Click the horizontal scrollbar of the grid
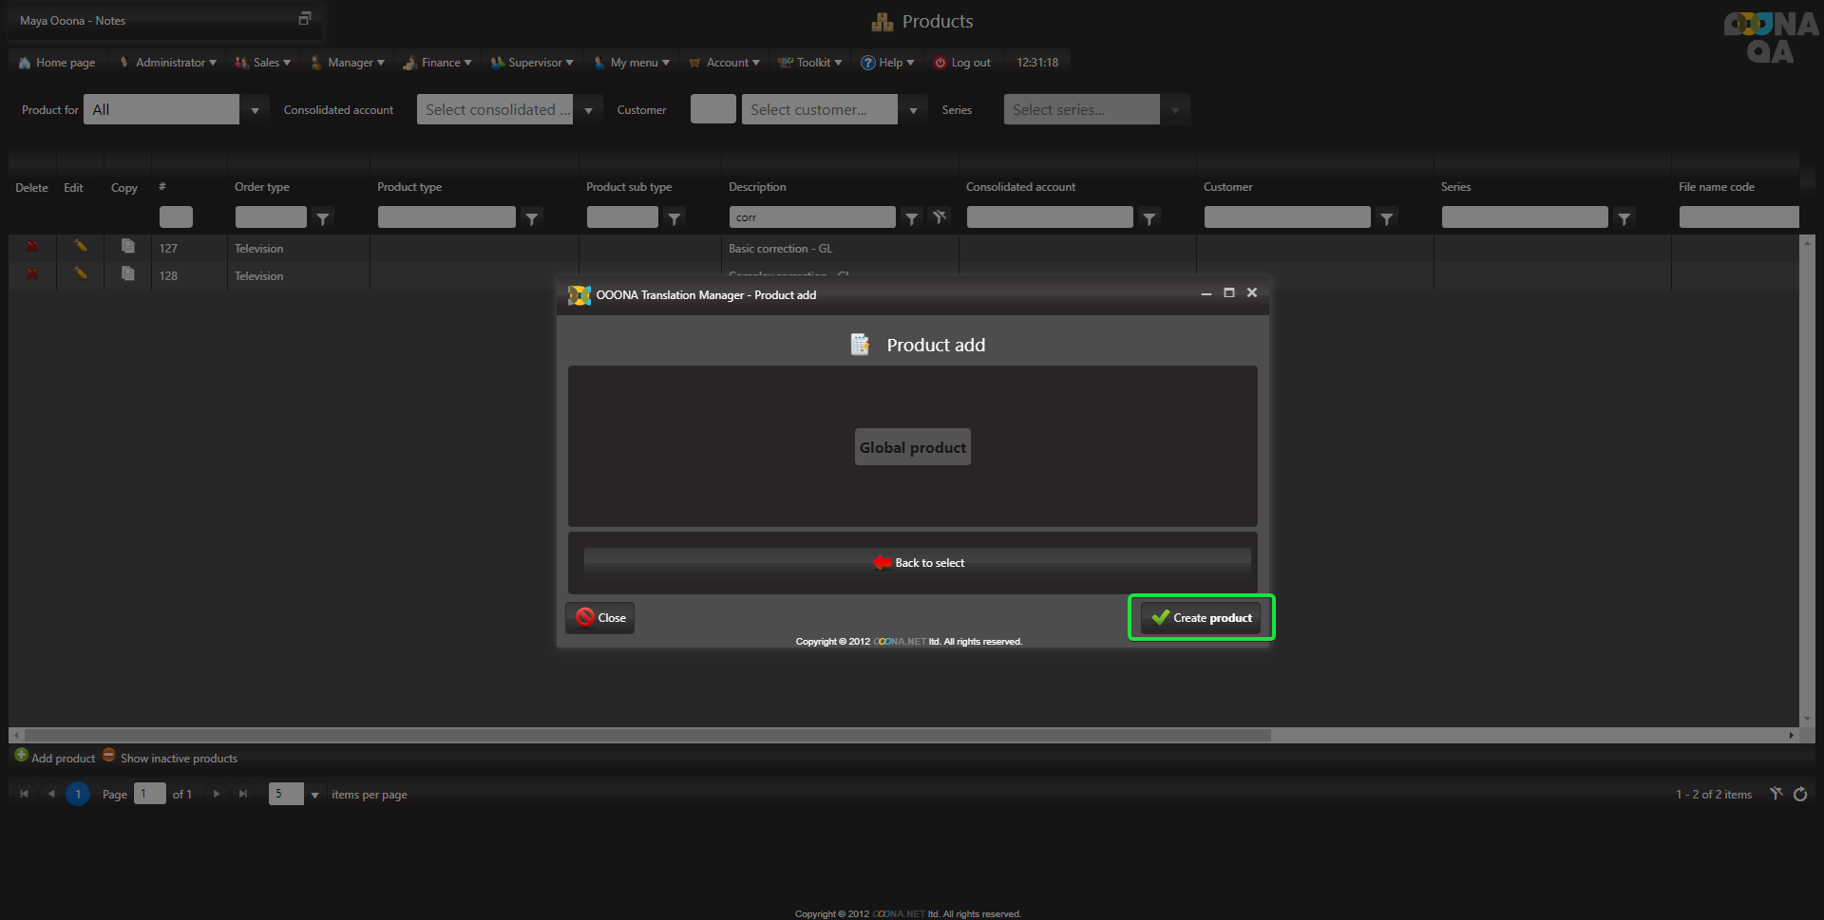This screenshot has height=920, width=1824. click(646, 735)
